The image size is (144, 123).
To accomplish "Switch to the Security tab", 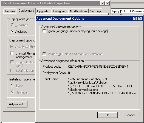I will click(x=95, y=11).
